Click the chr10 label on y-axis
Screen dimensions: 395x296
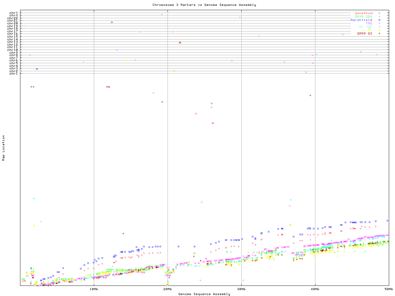tap(13, 50)
